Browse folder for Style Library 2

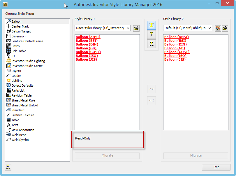click(225, 28)
